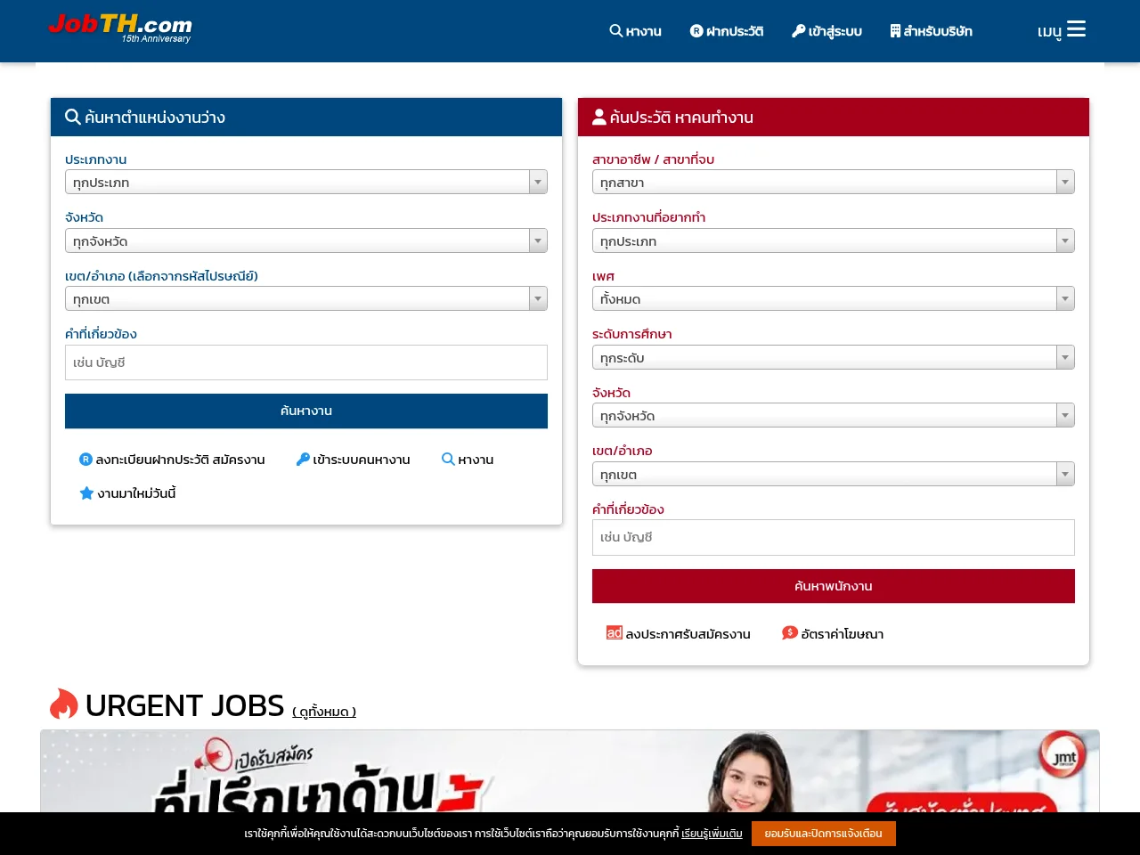Click the magnifier icon beside หางาน below search button
This screenshot has width=1140, height=855.
tap(448, 460)
